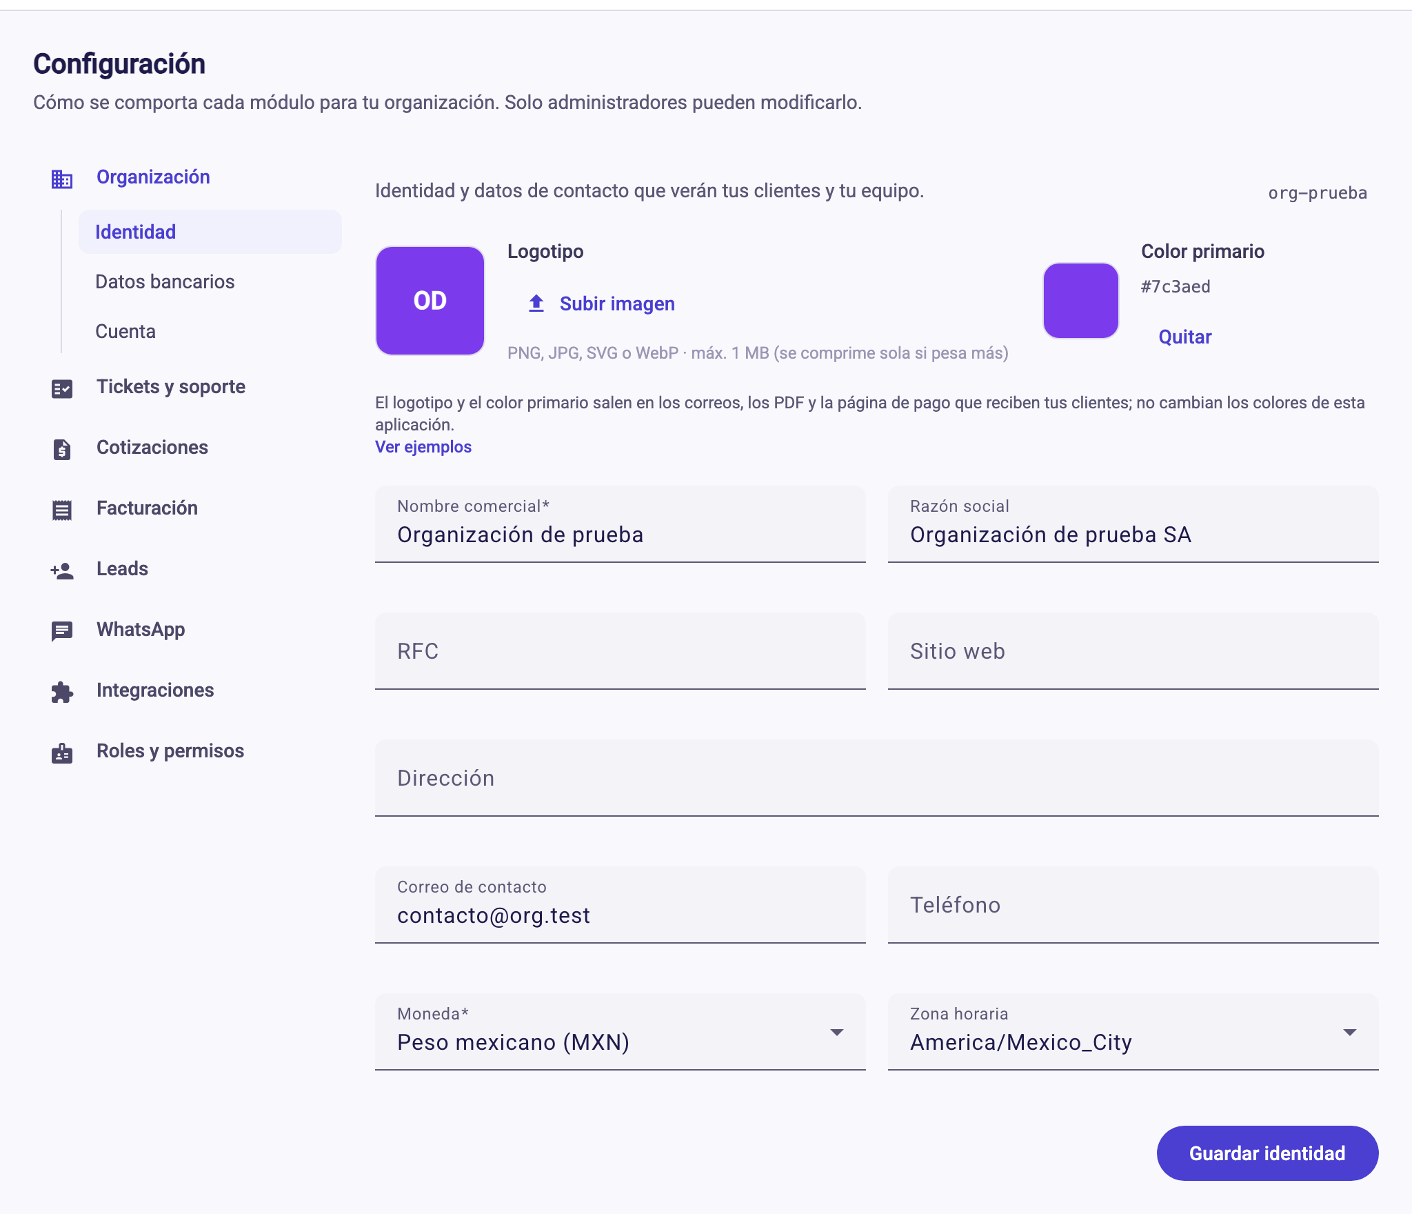Expand the Zona horaria dropdown arrow
Image resolution: width=1412 pixels, height=1214 pixels.
(1350, 1033)
